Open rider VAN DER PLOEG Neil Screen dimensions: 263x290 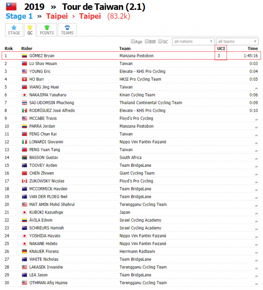pos(48,197)
